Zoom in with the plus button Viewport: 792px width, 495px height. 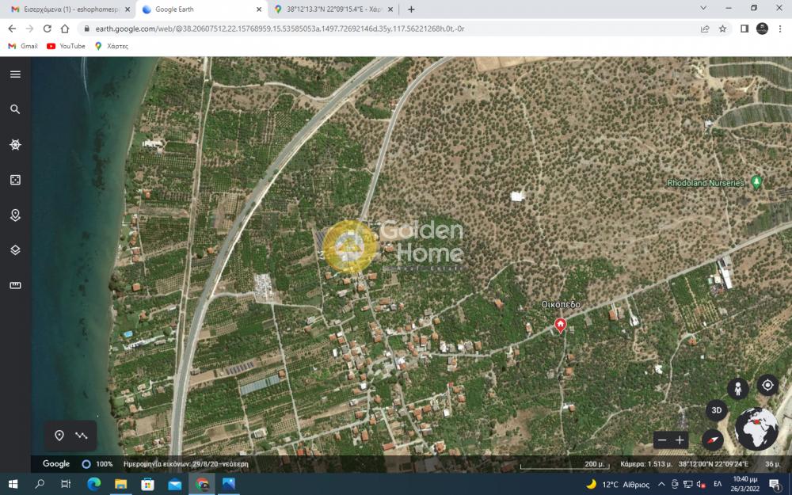tap(680, 440)
